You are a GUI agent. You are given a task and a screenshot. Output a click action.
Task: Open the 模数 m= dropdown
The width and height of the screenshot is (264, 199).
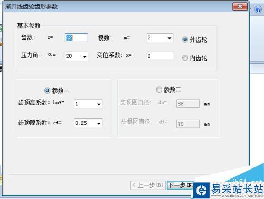tap(169, 38)
